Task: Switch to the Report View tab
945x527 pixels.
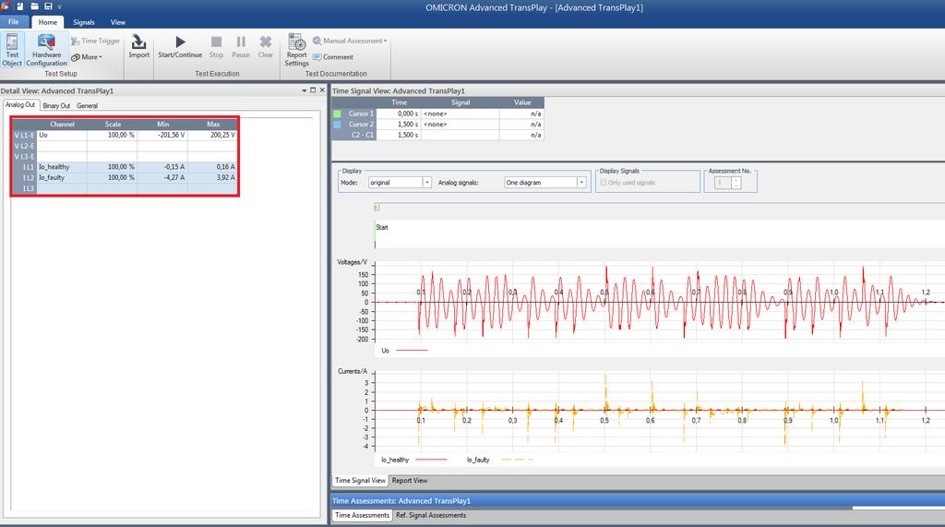Action: [x=409, y=481]
